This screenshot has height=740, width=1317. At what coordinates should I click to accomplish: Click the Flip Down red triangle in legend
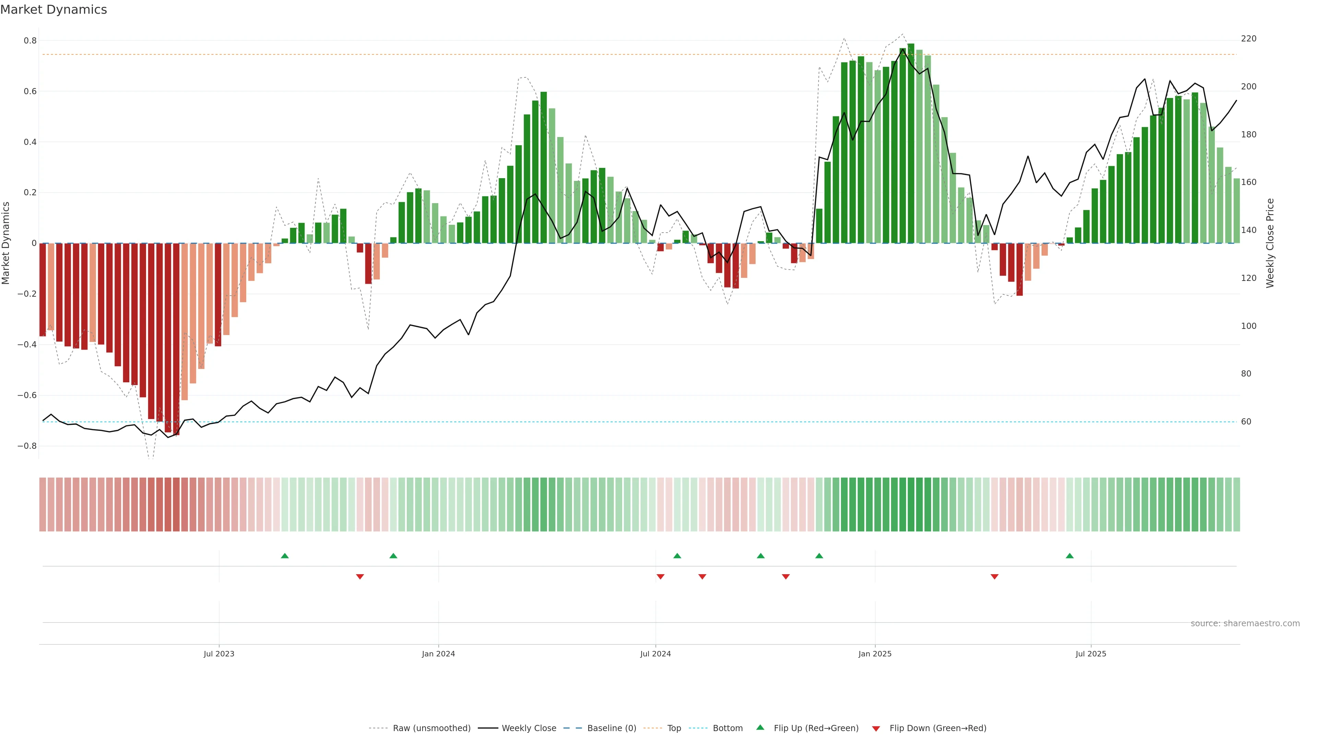click(876, 728)
